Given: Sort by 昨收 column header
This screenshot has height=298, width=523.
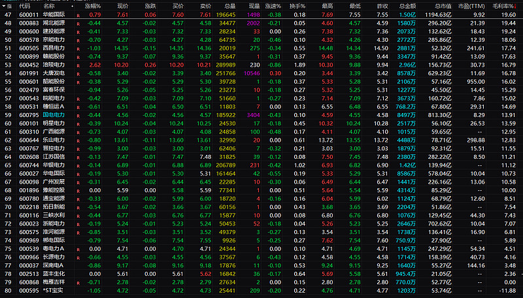Looking at the screenshot, I should click(x=382, y=6).
